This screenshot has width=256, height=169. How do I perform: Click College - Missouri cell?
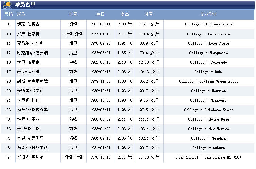click(209, 100)
